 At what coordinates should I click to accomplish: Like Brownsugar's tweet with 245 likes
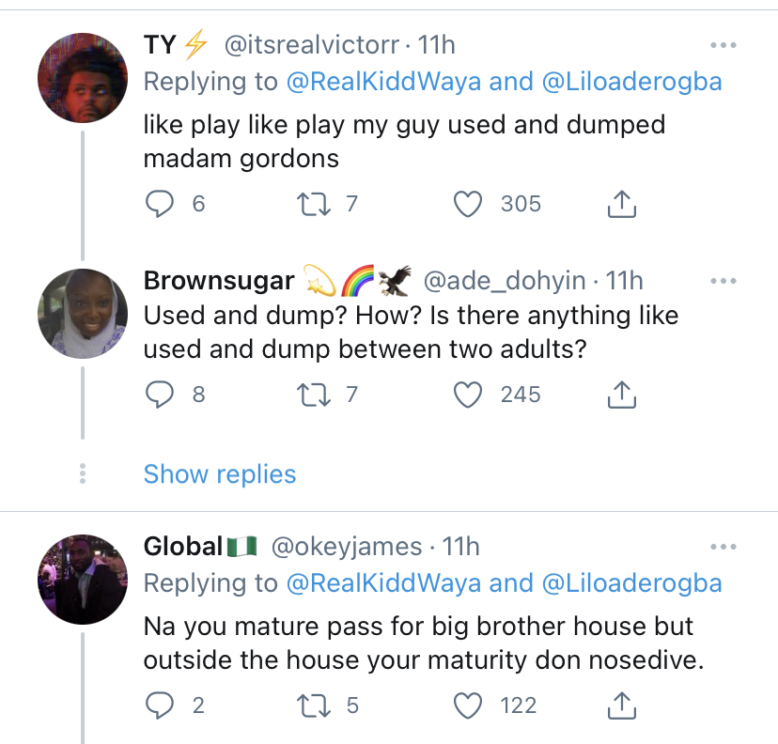click(x=468, y=395)
